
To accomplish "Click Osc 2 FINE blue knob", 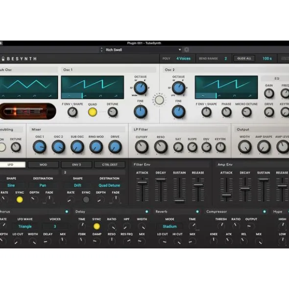I will [x=178, y=111].
